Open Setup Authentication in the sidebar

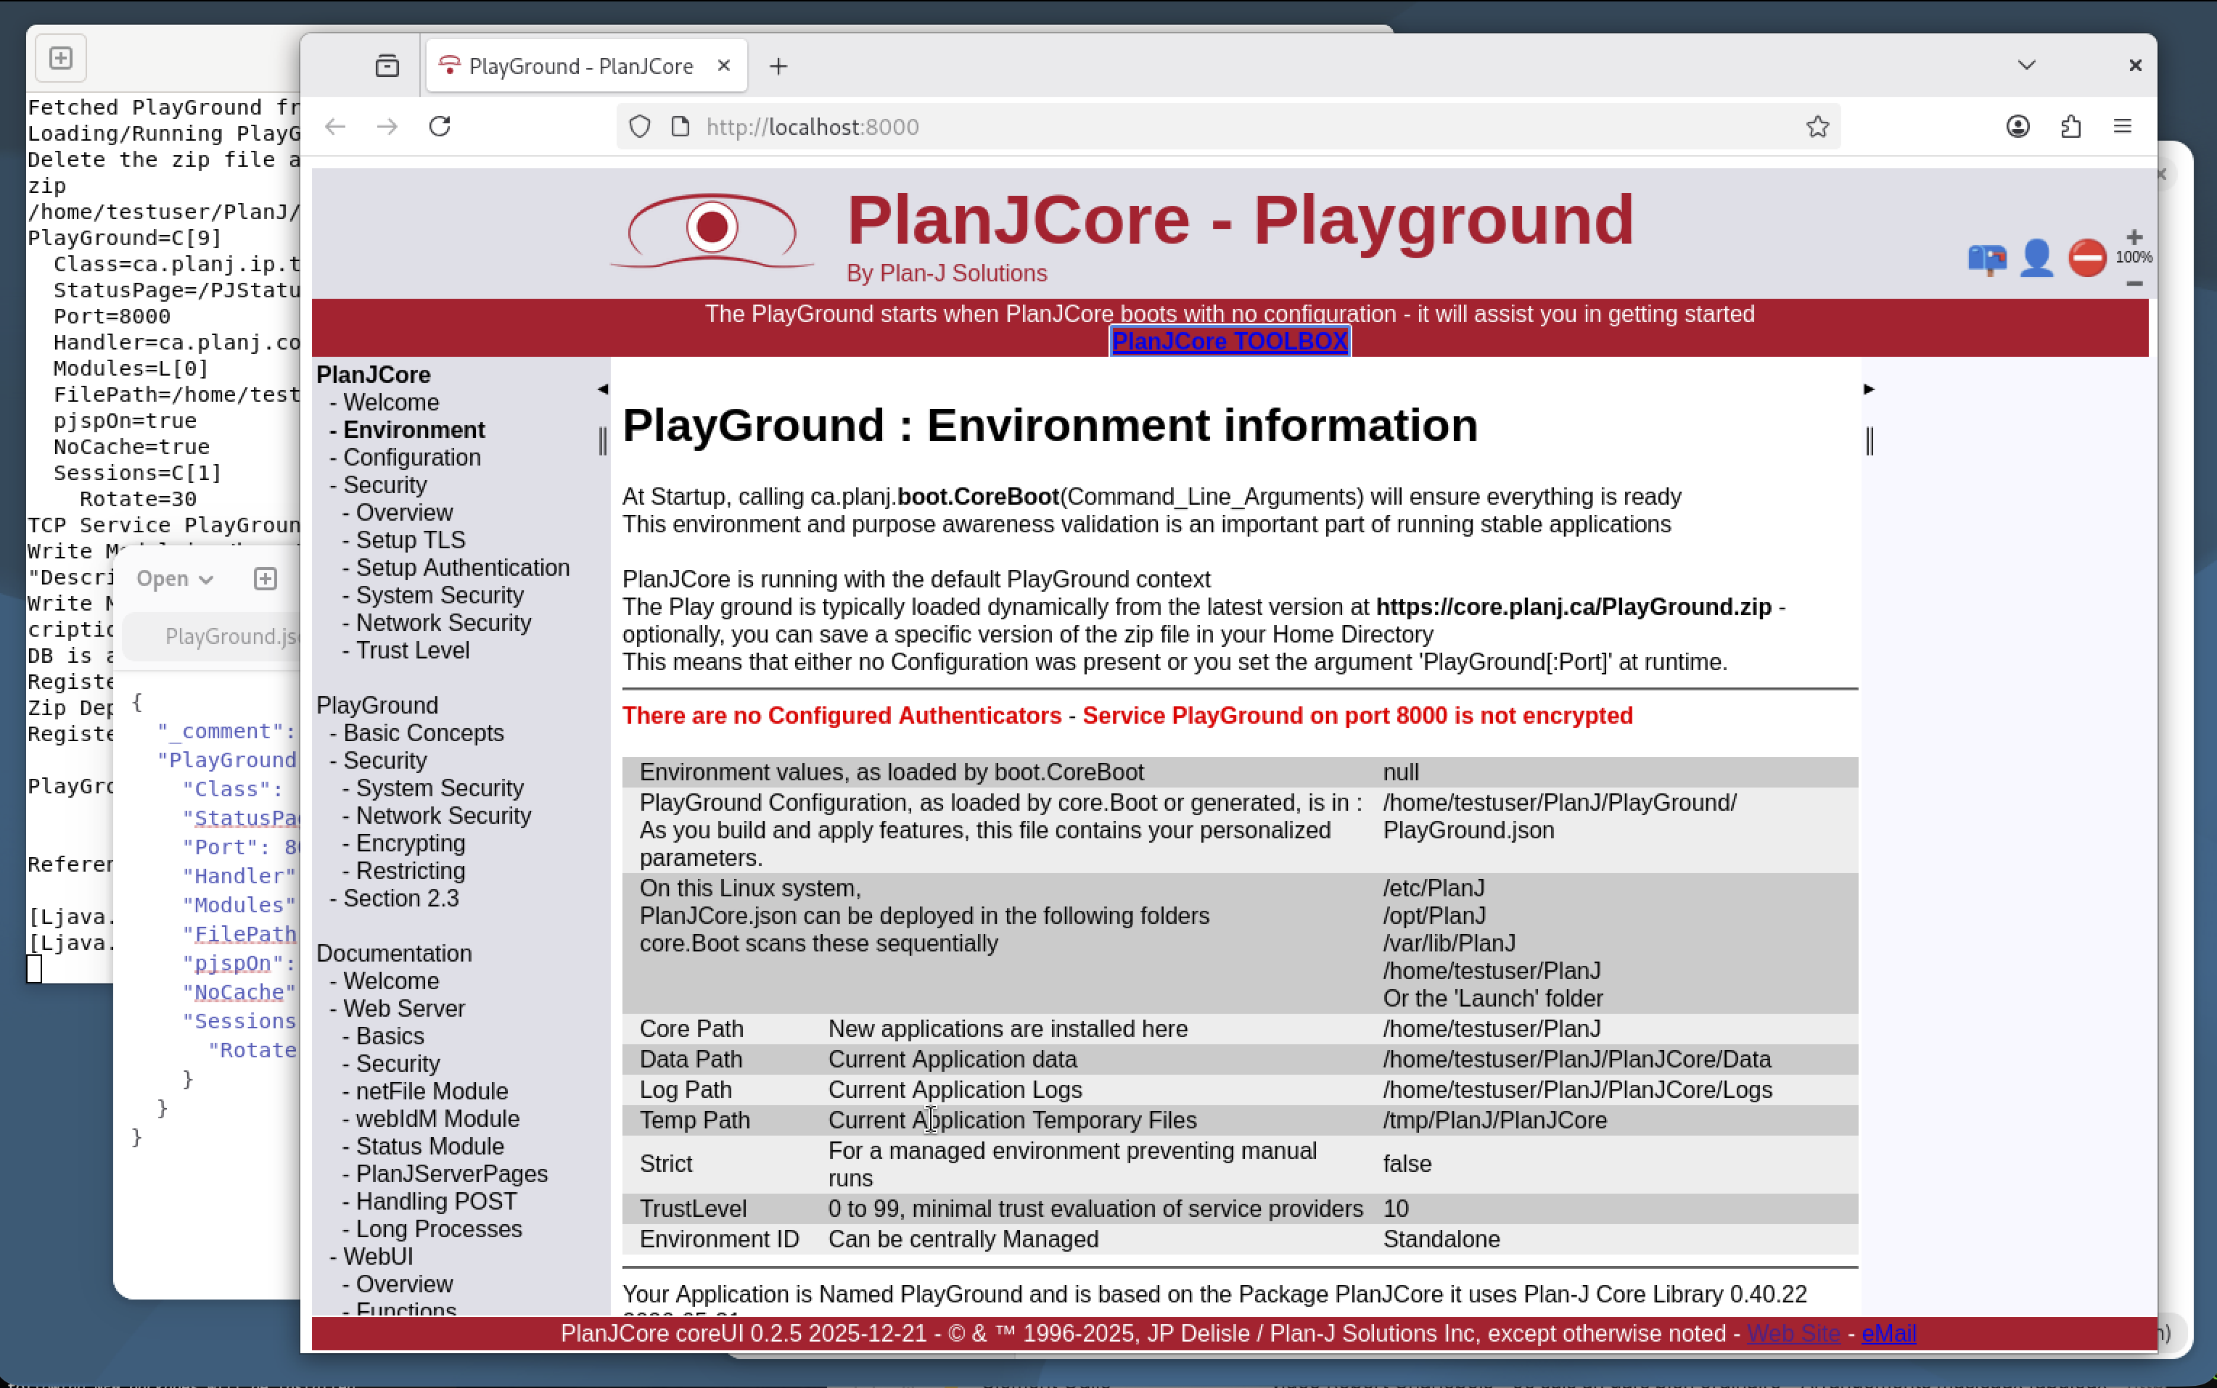click(x=463, y=567)
